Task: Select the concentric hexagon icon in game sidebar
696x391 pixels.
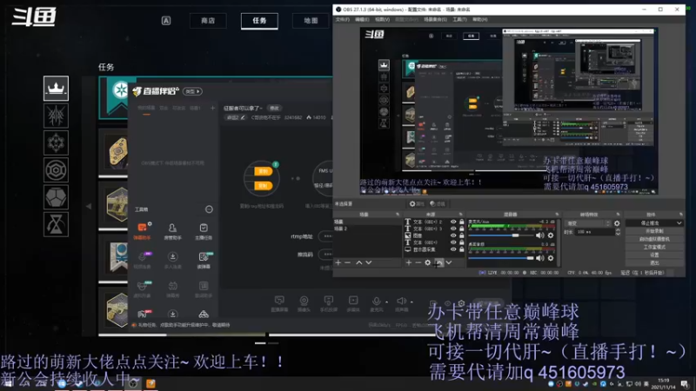Action: click(56, 169)
